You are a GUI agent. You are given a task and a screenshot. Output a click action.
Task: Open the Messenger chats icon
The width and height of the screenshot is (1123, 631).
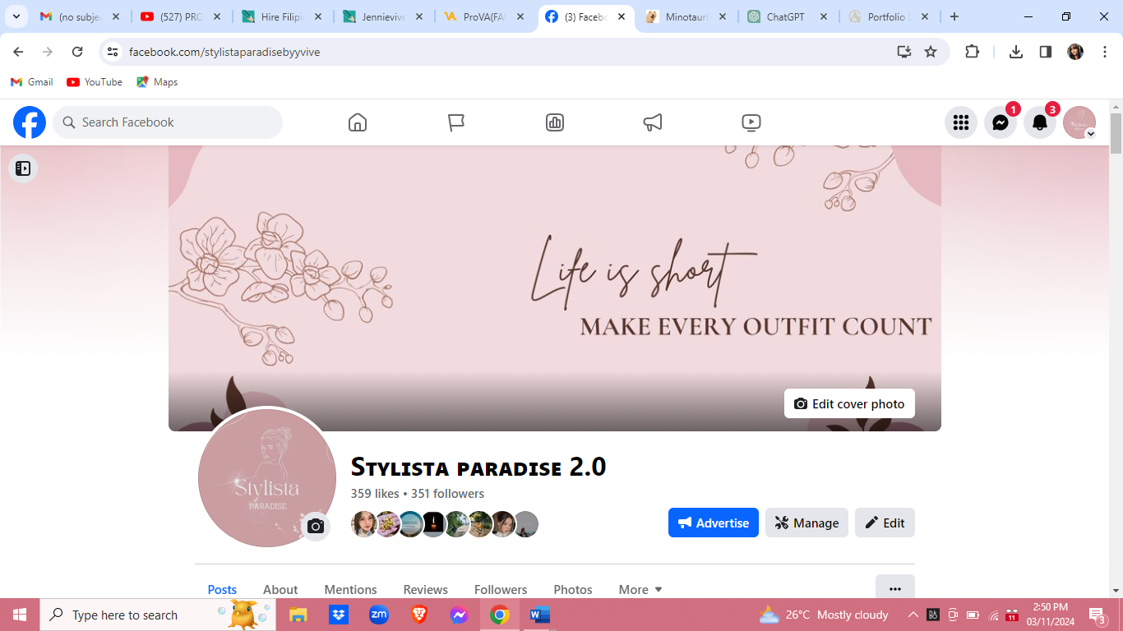[x=1001, y=122]
